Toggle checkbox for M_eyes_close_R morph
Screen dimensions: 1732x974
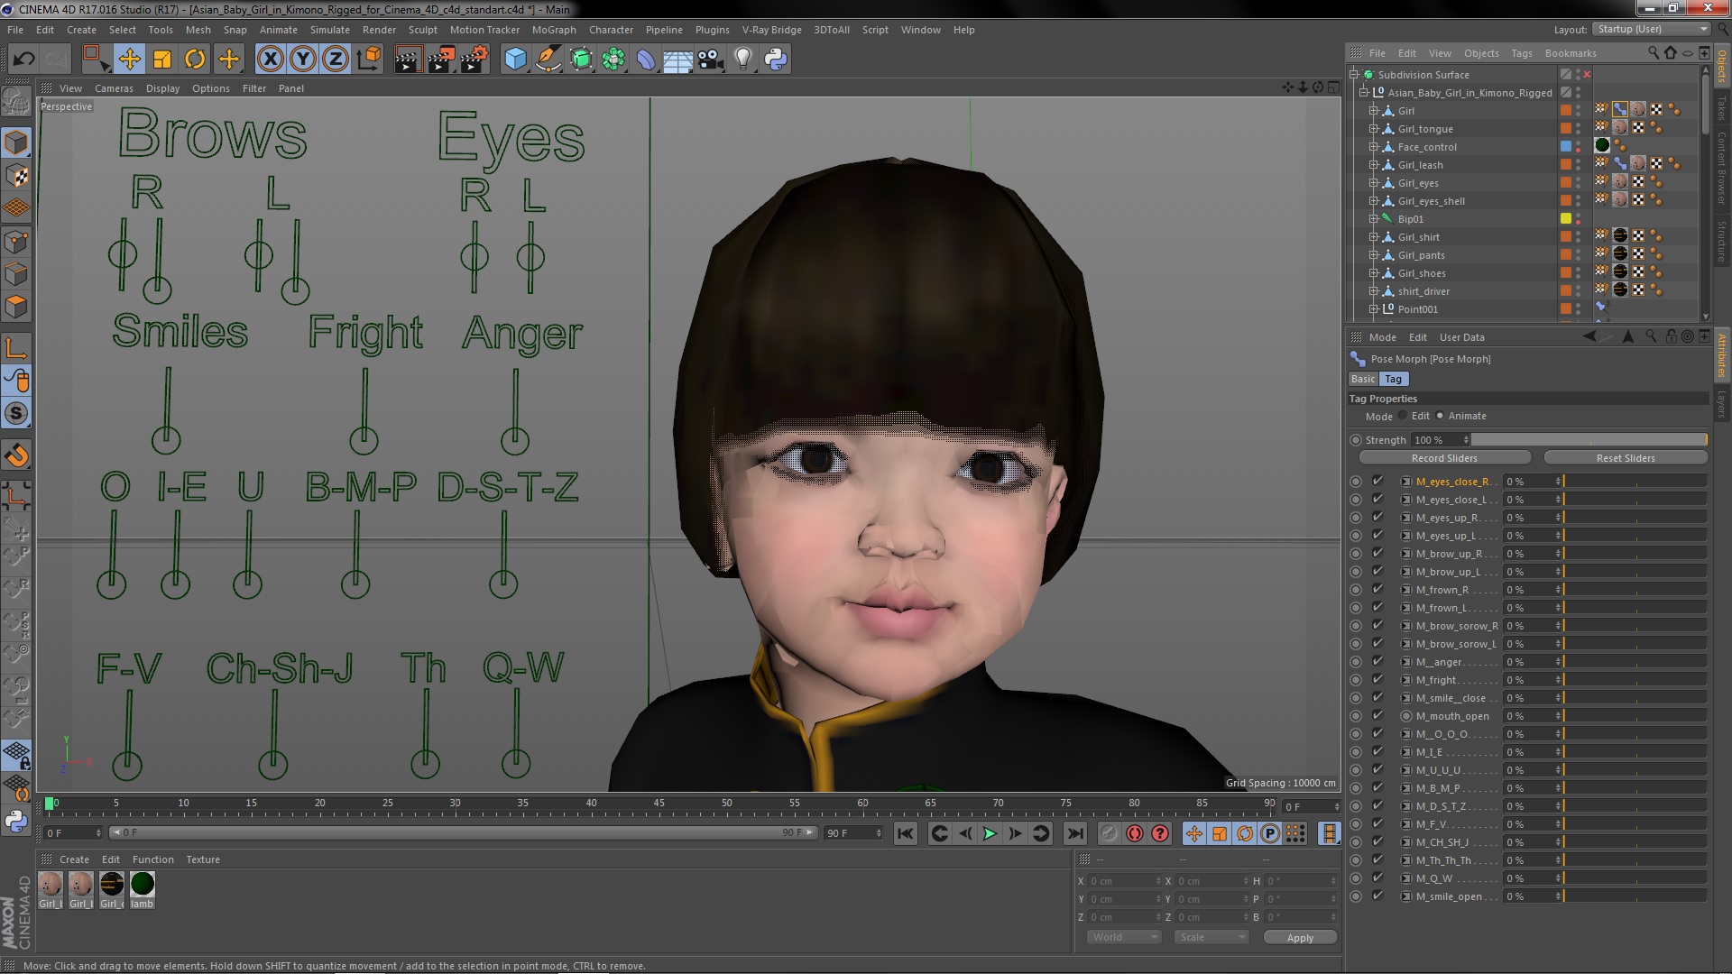coord(1377,481)
